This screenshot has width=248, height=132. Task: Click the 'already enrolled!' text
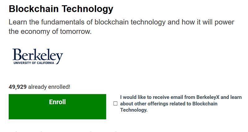click(49, 87)
